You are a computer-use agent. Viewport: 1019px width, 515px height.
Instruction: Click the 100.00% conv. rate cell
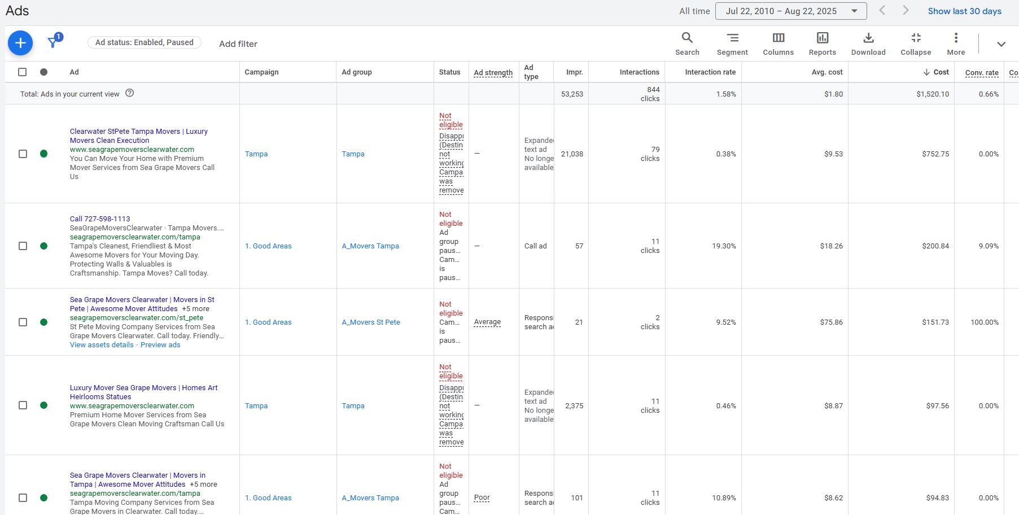(x=985, y=322)
